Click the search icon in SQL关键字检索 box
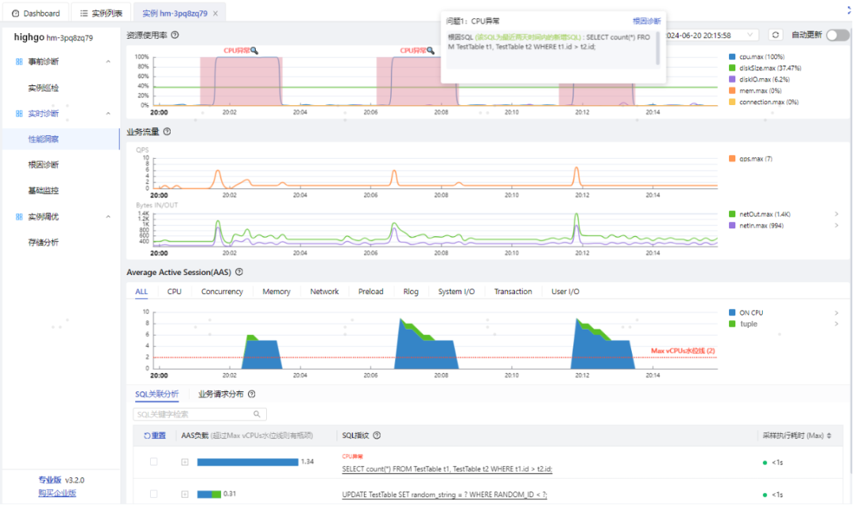 point(257,414)
